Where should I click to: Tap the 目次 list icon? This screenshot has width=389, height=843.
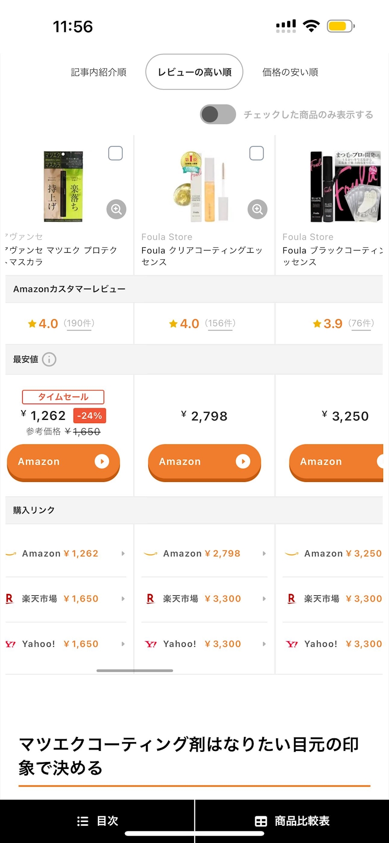(x=83, y=821)
